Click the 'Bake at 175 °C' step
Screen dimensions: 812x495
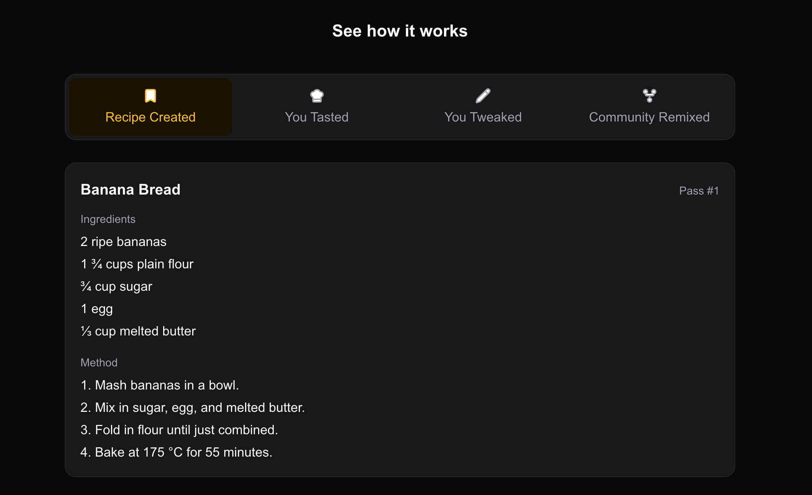176,452
